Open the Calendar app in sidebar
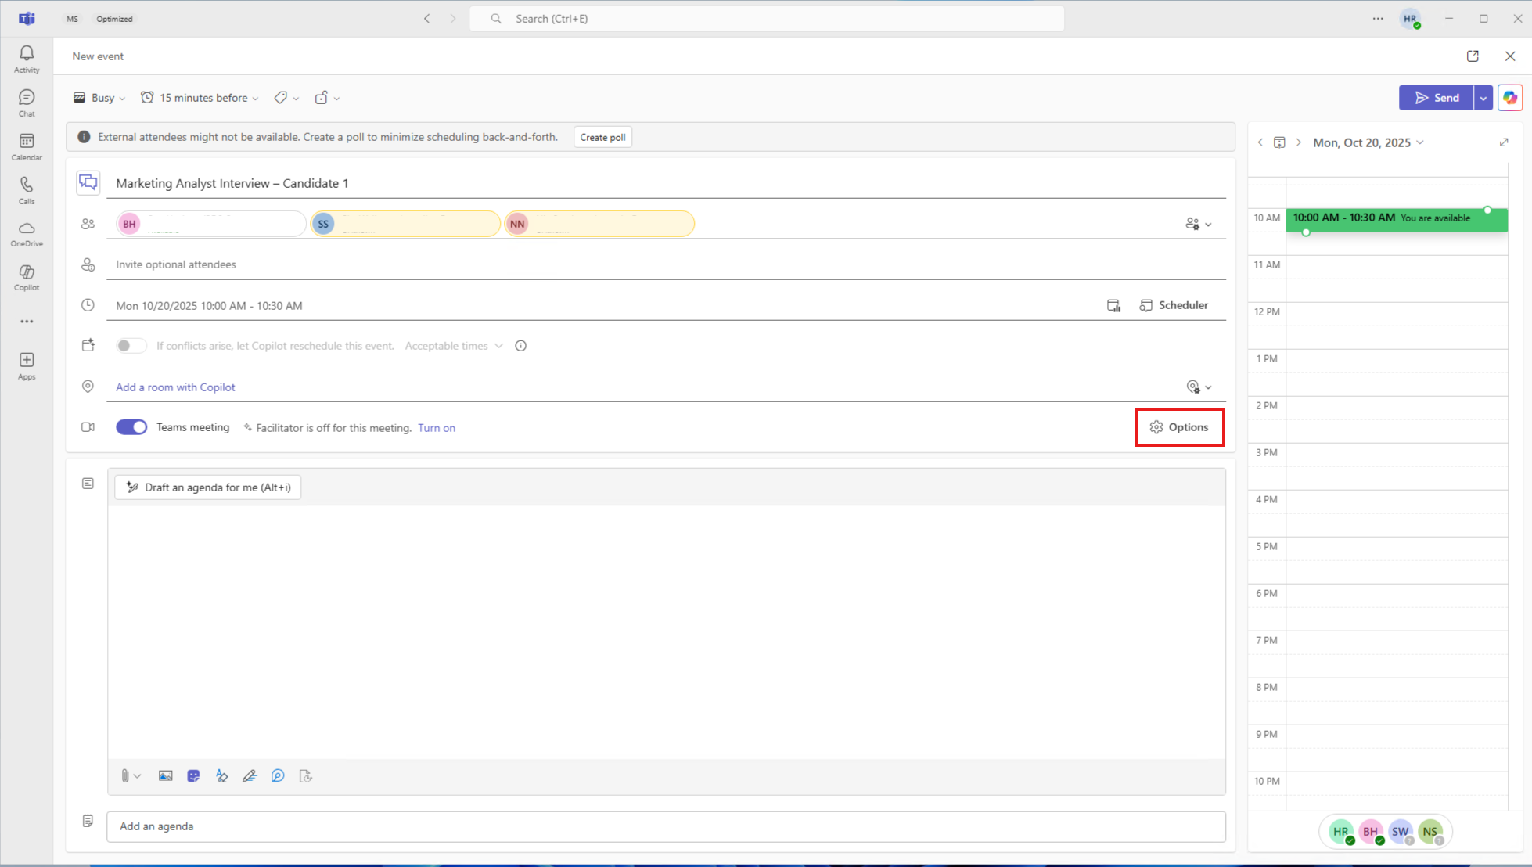 pos(27,146)
